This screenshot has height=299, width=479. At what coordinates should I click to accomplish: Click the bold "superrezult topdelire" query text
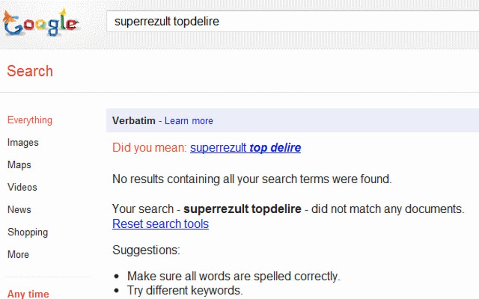click(x=242, y=209)
